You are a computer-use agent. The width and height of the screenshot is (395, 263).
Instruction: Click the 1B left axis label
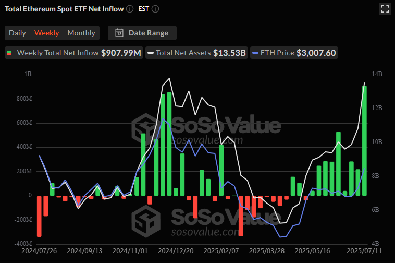click(x=28, y=74)
